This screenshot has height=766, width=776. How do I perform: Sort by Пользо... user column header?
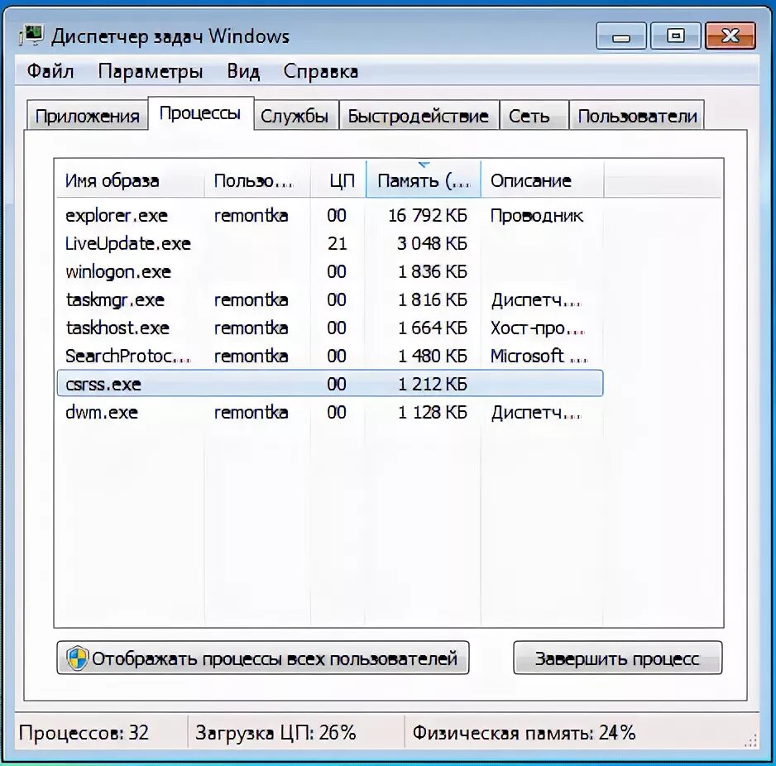(x=257, y=180)
